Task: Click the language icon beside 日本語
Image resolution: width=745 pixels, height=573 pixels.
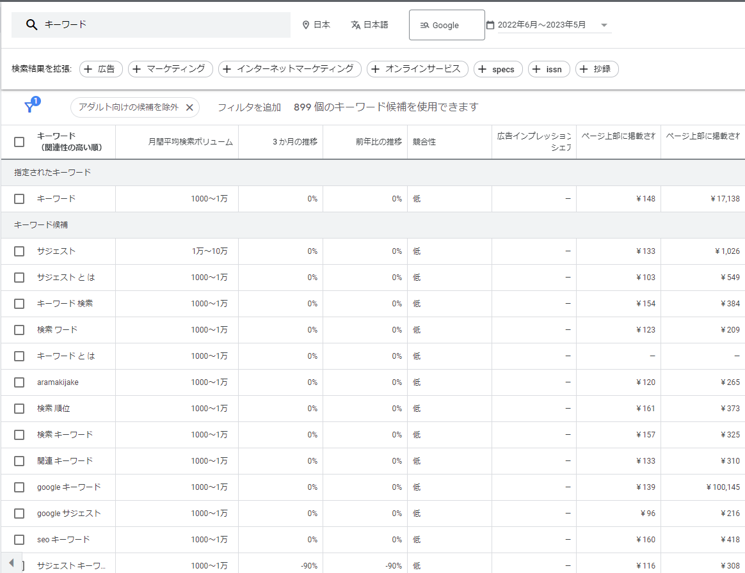Action: pos(355,25)
